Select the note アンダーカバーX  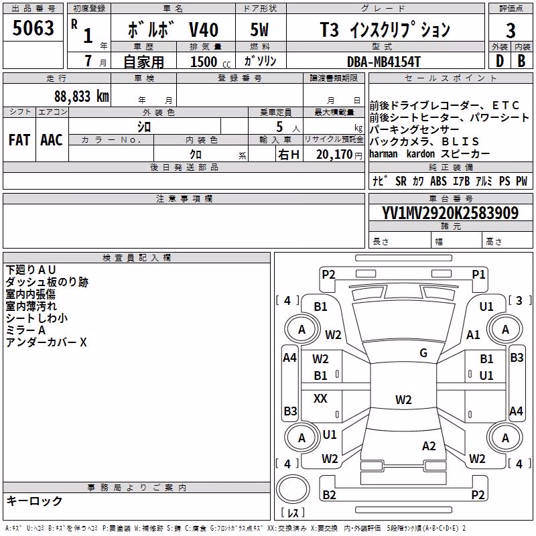pos(46,342)
